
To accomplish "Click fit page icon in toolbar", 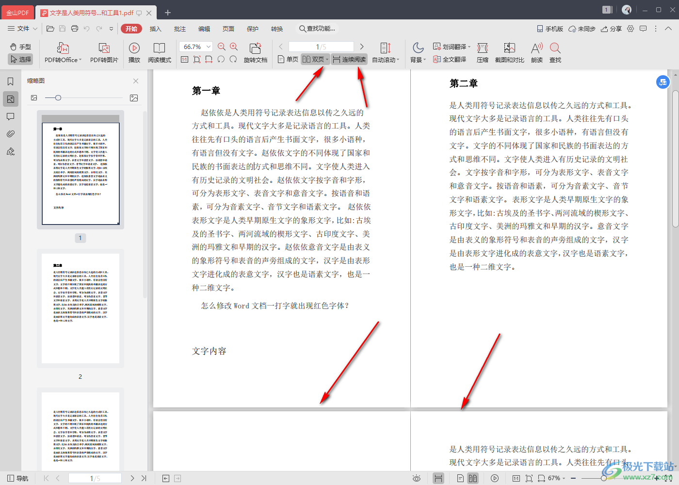I will pos(197,59).
